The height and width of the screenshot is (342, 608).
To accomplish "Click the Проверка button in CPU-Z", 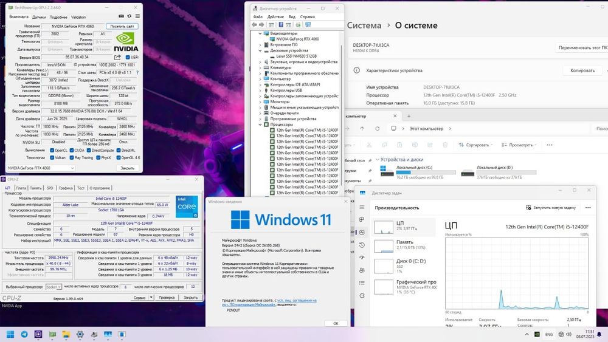I will [x=167, y=298].
